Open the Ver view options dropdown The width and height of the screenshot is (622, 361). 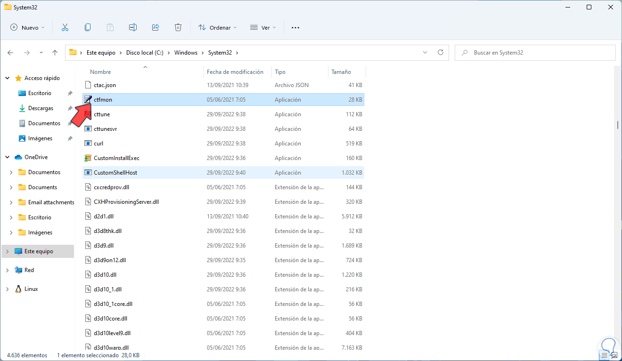(x=262, y=28)
